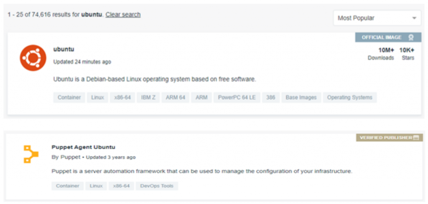Viewport: 428px width, 204px height.
Task: Open the Puppet Agent Ubuntu title
Action: [x=83, y=147]
